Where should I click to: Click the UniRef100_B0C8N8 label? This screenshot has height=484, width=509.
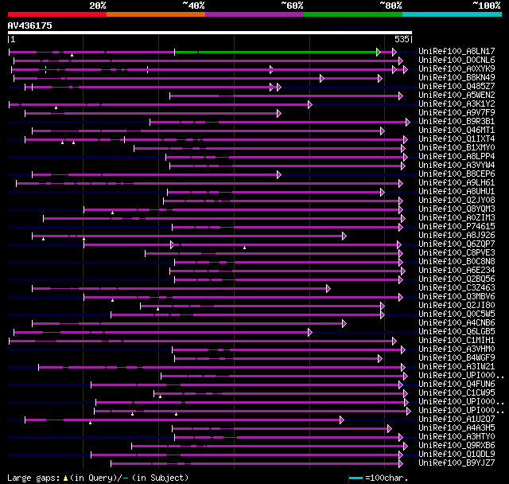tap(457, 261)
